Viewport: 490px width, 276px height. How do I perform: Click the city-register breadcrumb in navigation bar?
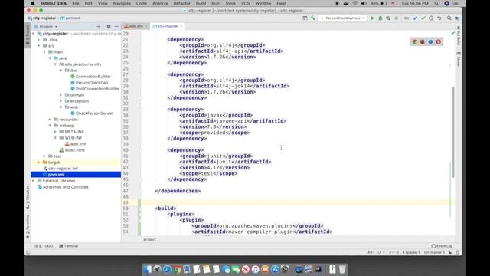click(x=42, y=18)
